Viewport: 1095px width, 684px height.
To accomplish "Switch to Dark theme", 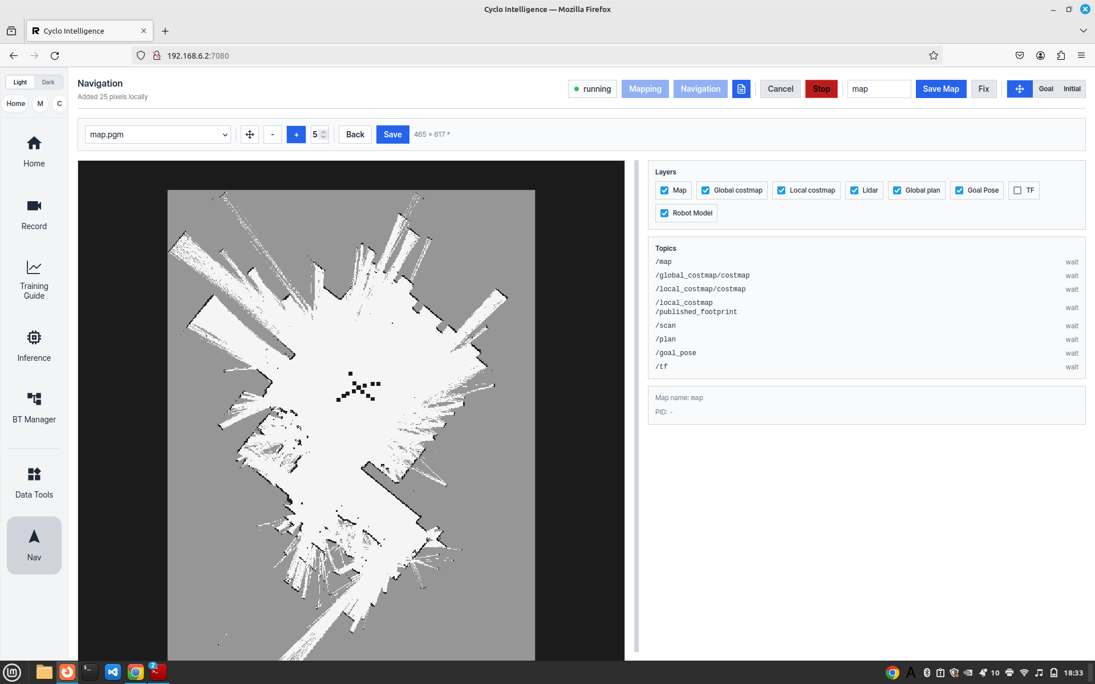I will coord(48,82).
